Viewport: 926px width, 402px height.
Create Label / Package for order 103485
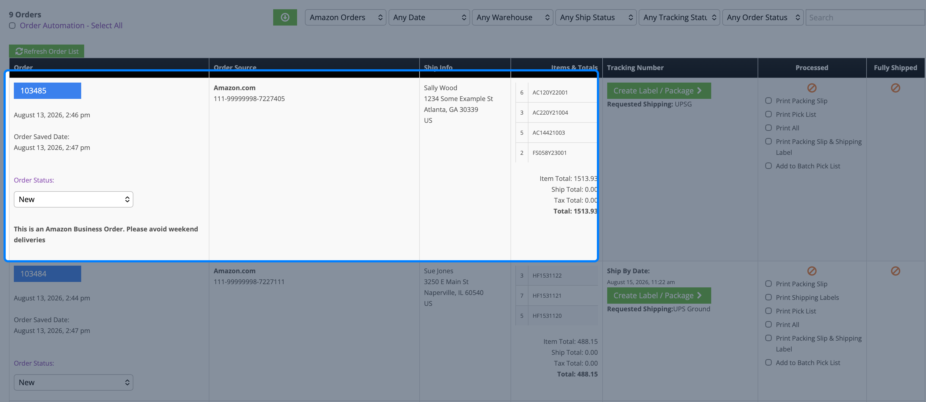[x=659, y=91]
